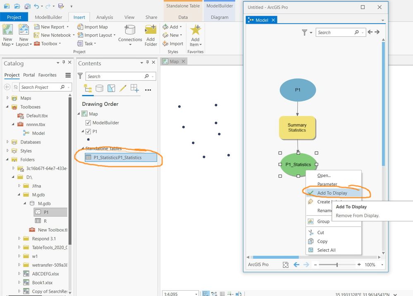Viewport: 413px width, 296px height.
Task: Switch to the Share ribbon tab
Action: tap(151, 17)
